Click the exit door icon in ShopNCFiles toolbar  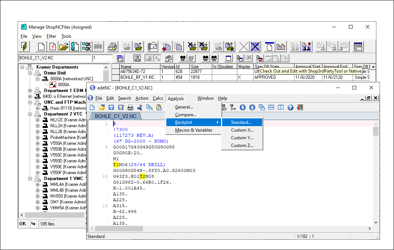pos(25,47)
